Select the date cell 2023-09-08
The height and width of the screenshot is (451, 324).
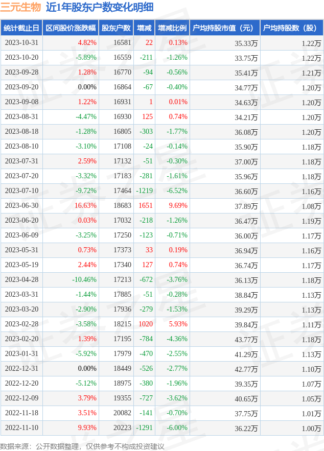(21, 102)
